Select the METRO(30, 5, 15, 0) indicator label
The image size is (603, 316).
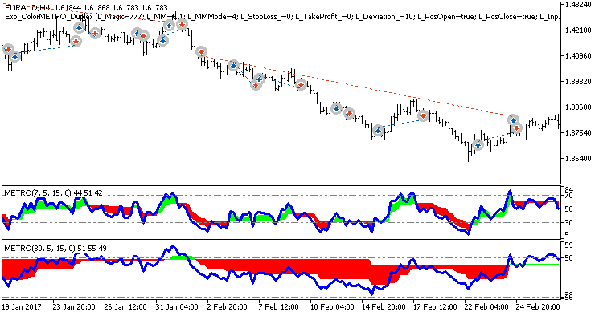click(39, 248)
